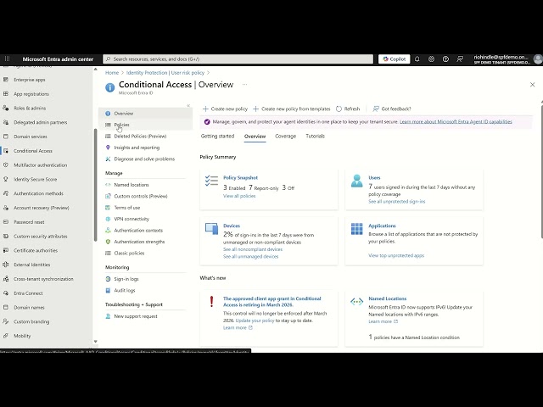Click Got feedback? in toolbar
The height and width of the screenshot is (407, 543).
[x=392, y=109]
